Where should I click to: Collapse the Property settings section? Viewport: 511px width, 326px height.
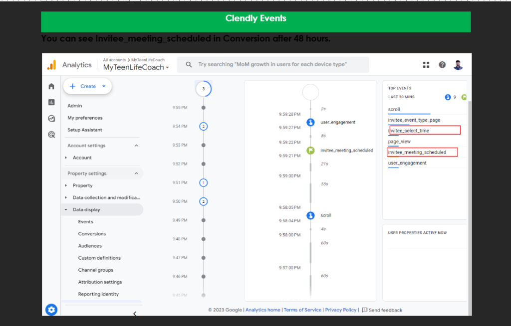tap(136, 173)
